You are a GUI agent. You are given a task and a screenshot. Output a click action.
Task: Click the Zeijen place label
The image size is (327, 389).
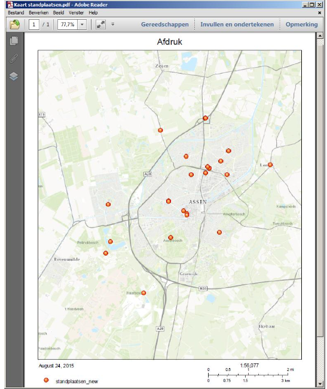(162, 66)
